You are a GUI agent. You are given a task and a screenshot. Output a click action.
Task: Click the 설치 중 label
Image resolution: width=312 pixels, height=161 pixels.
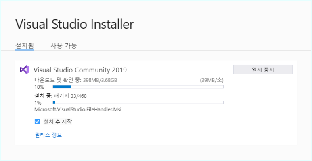point(43,96)
